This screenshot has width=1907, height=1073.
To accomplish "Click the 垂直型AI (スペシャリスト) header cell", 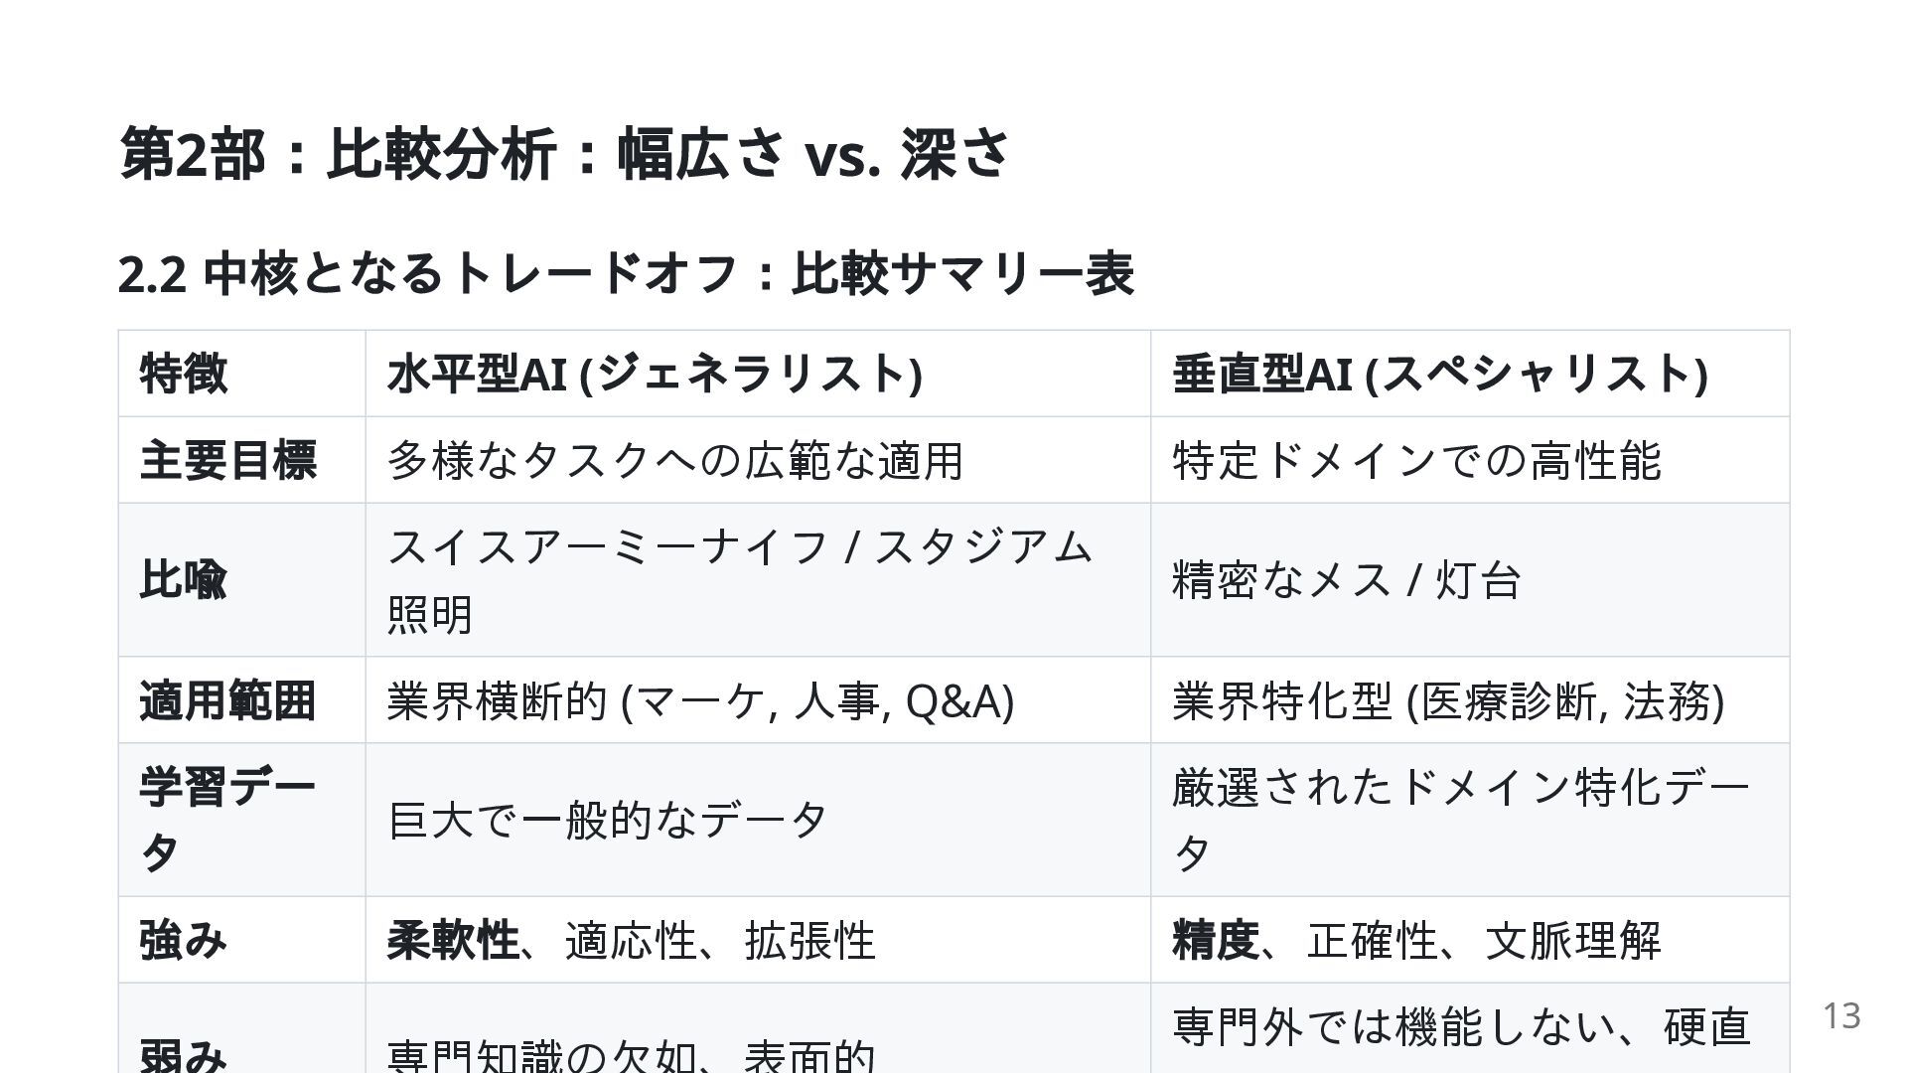I will [1470, 374].
